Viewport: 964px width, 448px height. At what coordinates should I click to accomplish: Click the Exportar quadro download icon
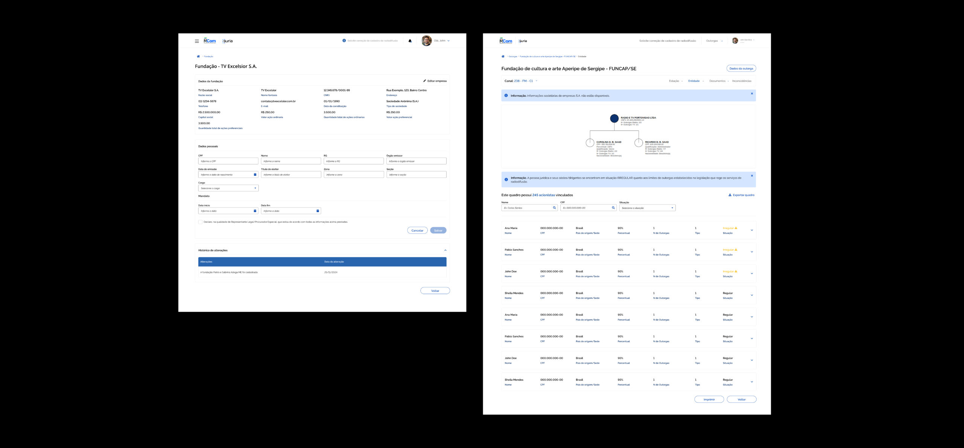[x=730, y=195]
